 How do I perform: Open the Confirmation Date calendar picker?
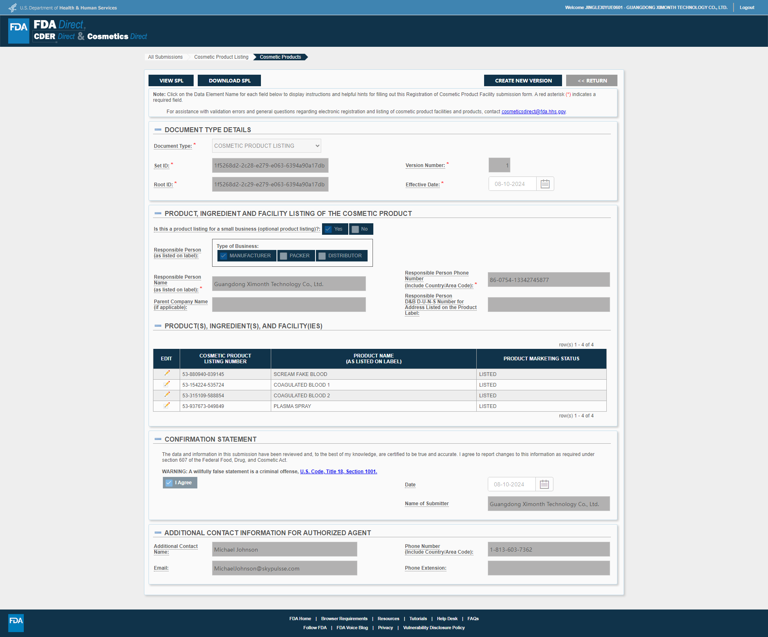tap(544, 484)
